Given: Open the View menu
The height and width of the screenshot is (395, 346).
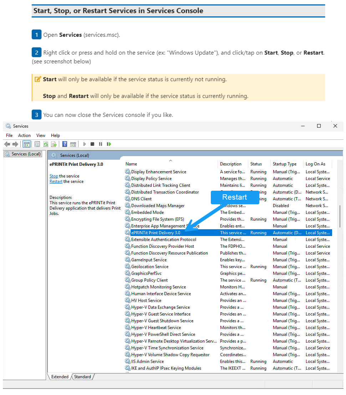Looking at the screenshot, I should (41, 135).
